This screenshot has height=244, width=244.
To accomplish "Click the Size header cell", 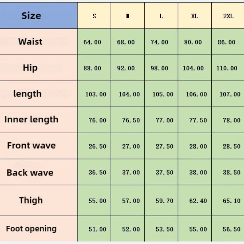I will coord(31,16).
